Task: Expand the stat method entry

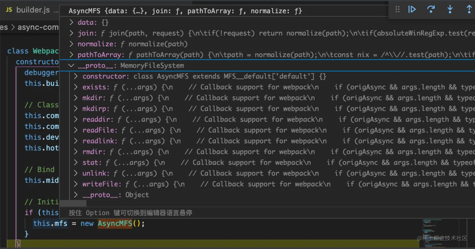Action: click(x=76, y=163)
